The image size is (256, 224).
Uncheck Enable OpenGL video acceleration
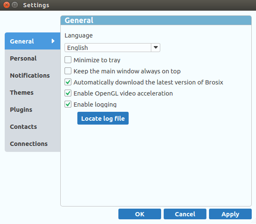[x=68, y=93]
